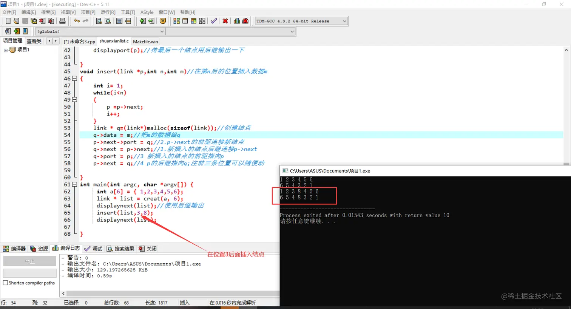Click the Open file toolbar icon
The image size is (571, 309).
(16, 21)
